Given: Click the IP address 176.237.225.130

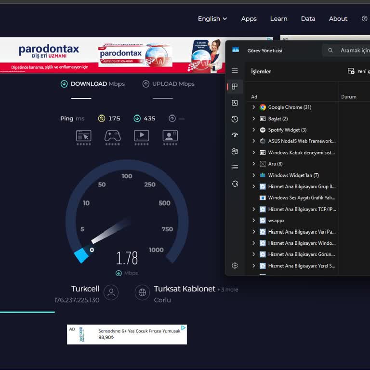Looking at the screenshot, I should coord(77,300).
